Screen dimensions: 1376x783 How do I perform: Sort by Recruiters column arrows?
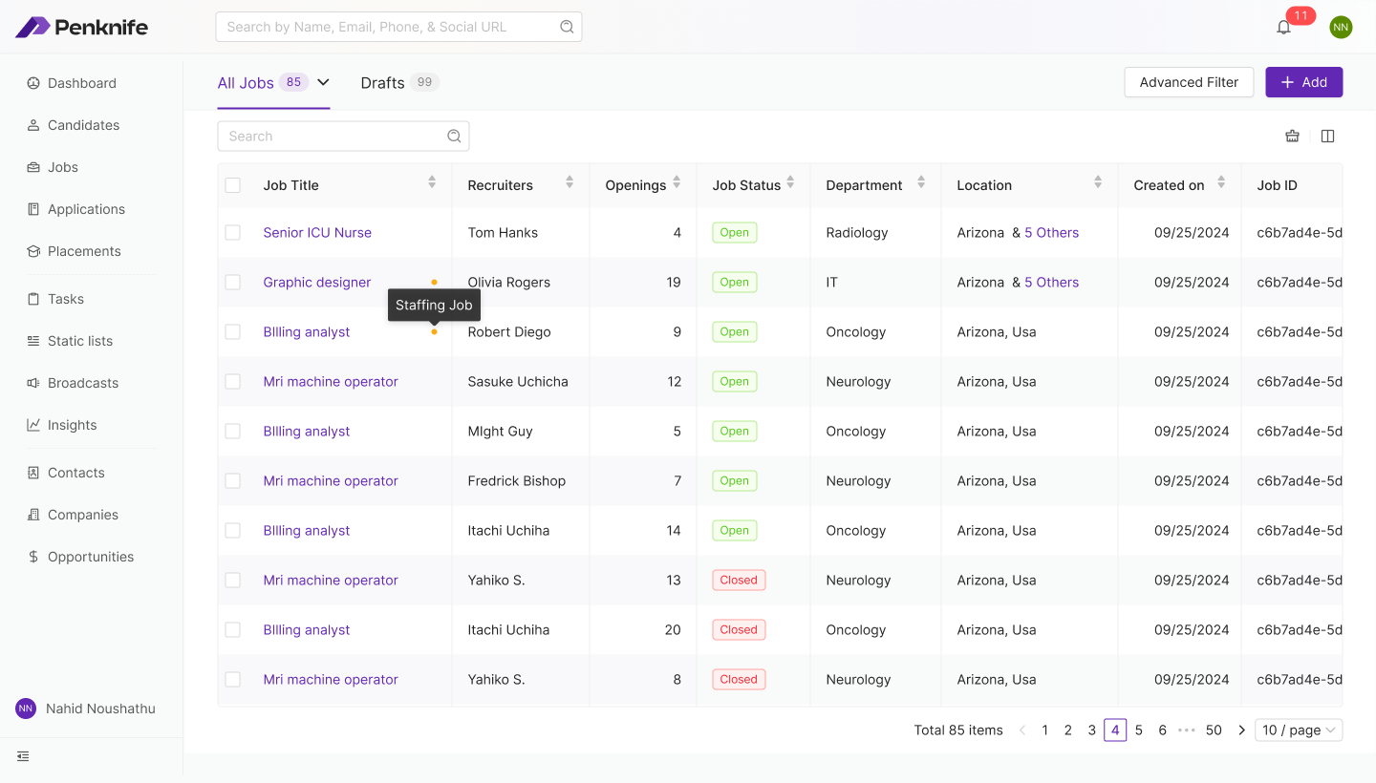click(570, 182)
